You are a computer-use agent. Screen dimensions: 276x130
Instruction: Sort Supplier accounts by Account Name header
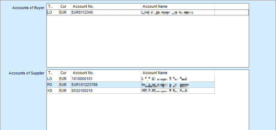178,73
